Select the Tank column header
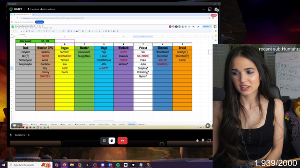Viewport: 300px width, 168px height. click(25, 48)
